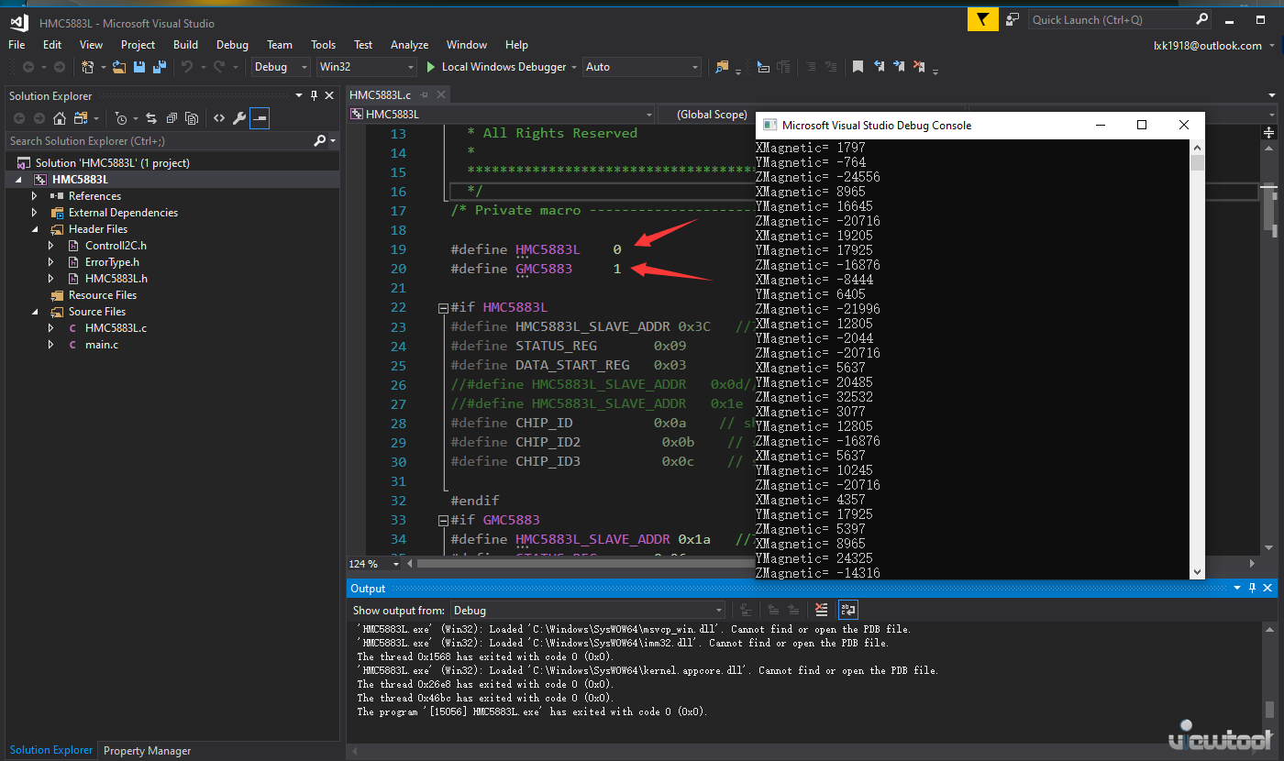Open the Project menu
Viewport: 1284px width, 761px height.
tap(138, 45)
